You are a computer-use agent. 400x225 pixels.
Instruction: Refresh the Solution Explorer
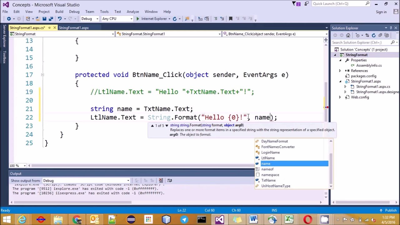tap(374, 35)
